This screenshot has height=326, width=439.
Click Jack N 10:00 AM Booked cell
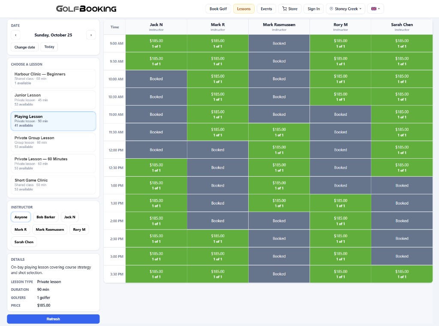point(156,79)
